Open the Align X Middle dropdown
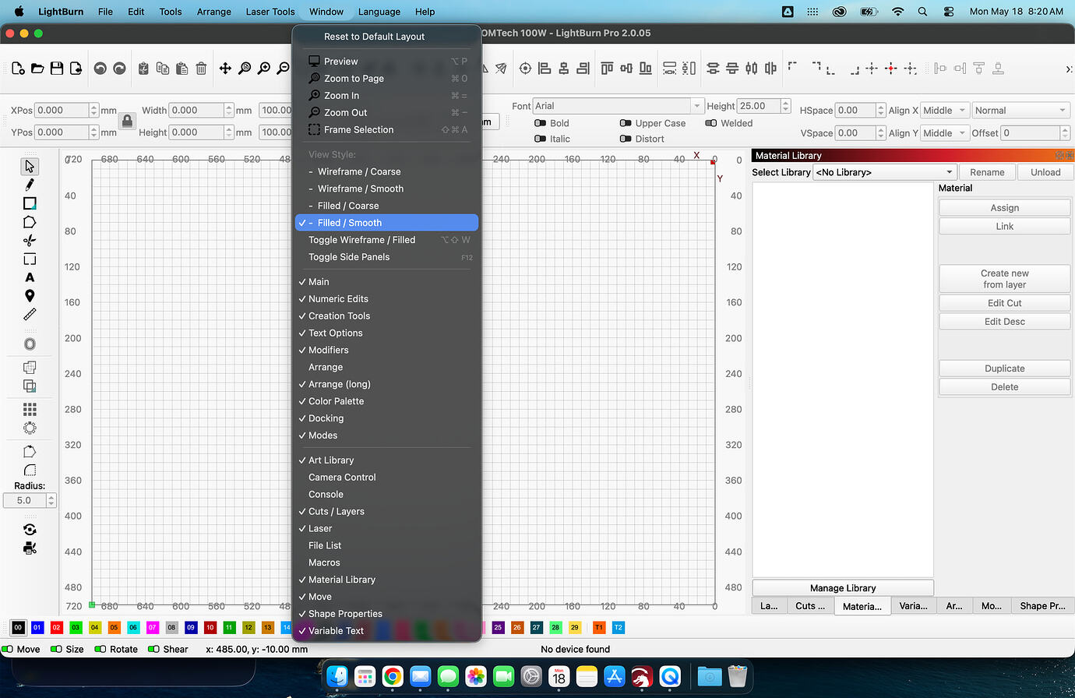Viewport: 1075px width, 698px height. pyautogui.click(x=946, y=111)
